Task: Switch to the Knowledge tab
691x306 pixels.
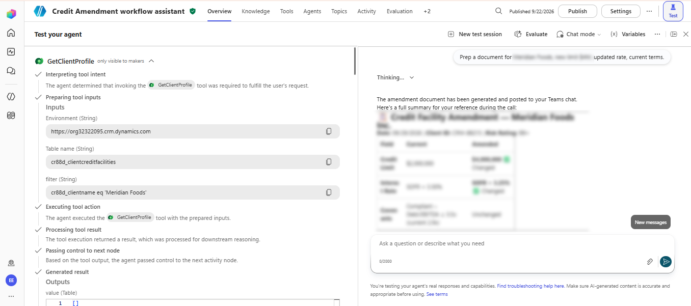Action: 256,11
